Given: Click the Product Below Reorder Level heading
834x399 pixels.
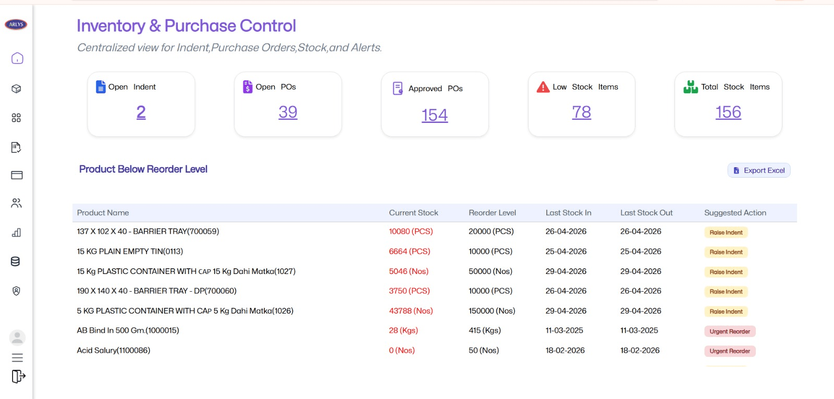Looking at the screenshot, I should coord(143,169).
